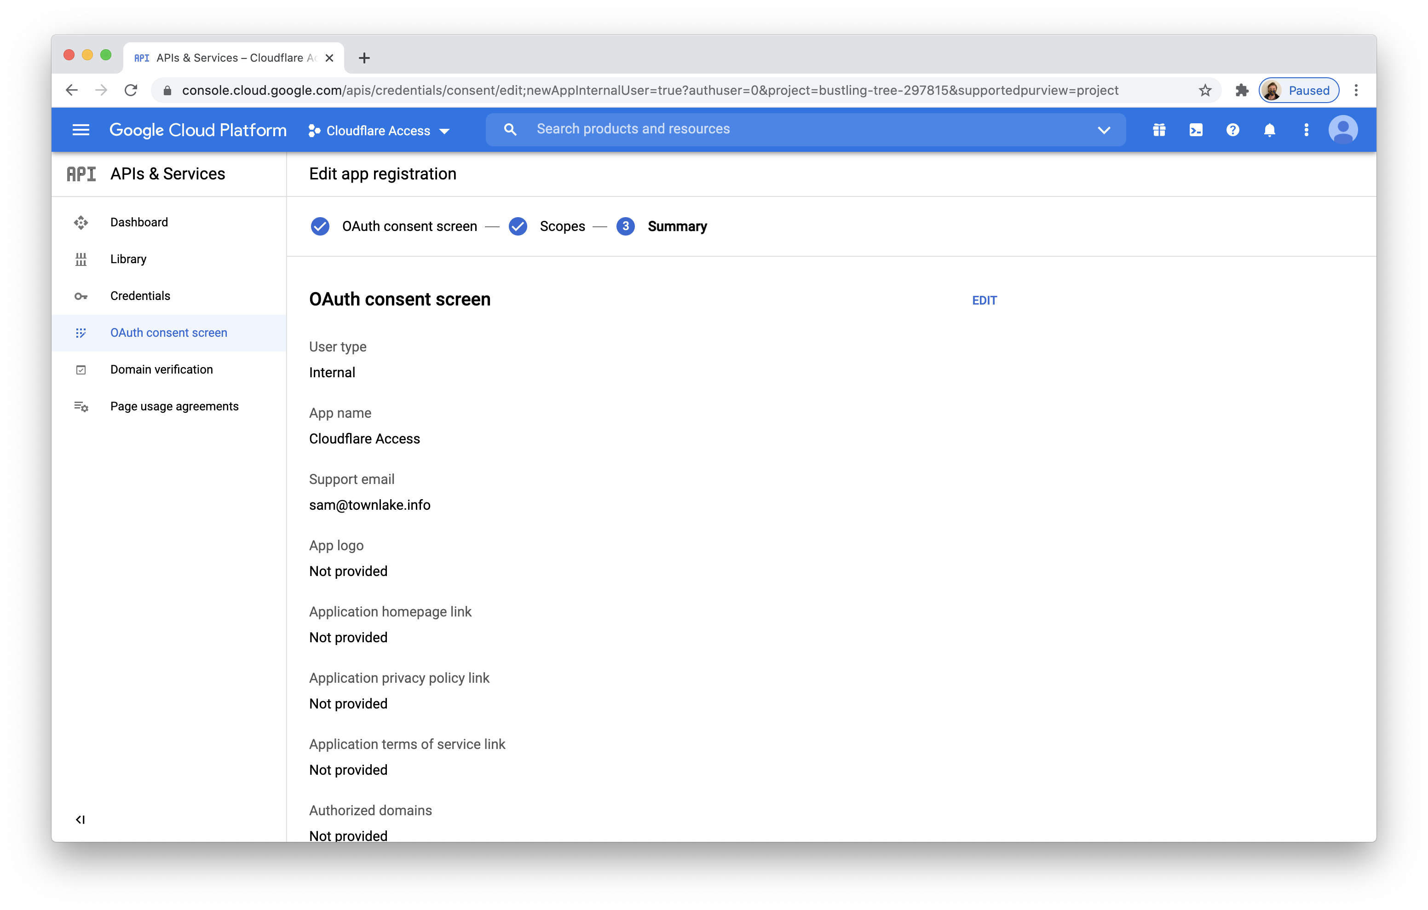The image size is (1428, 910).
Task: Go to the Scopes step
Action: [562, 227]
